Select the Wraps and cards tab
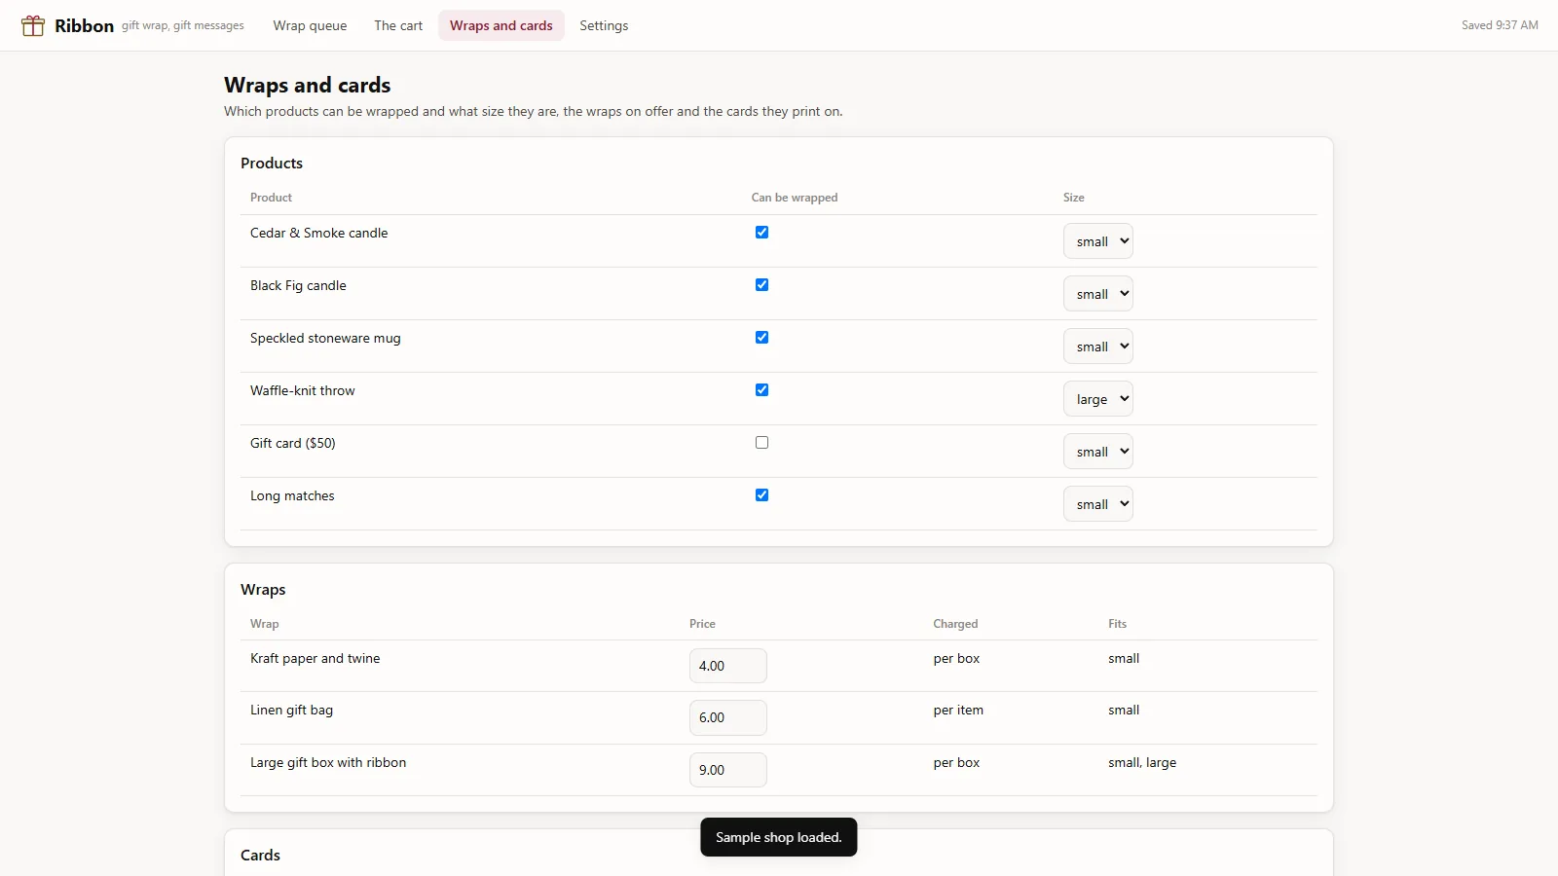 coord(501,25)
